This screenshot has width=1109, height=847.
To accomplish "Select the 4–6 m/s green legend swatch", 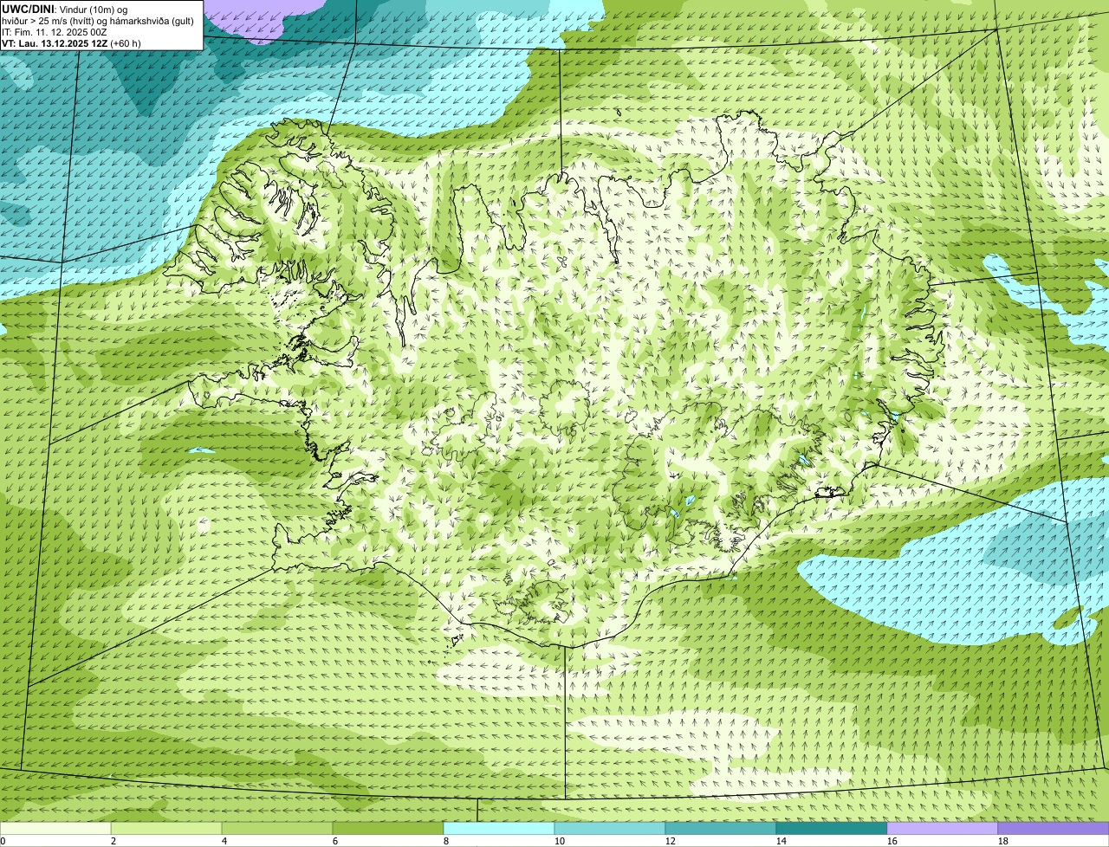I will point(277,829).
